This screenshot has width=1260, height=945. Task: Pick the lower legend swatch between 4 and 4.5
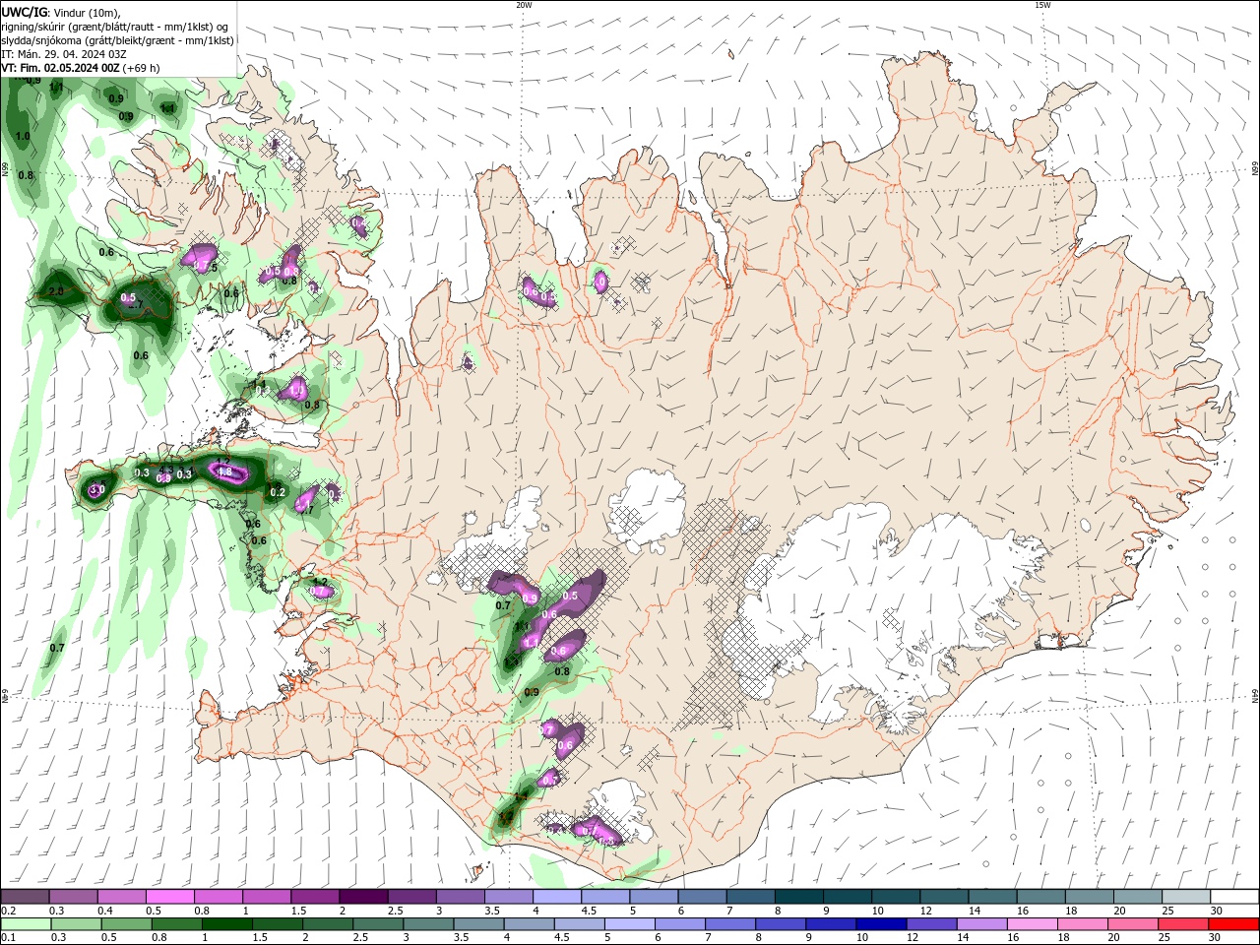(529, 924)
